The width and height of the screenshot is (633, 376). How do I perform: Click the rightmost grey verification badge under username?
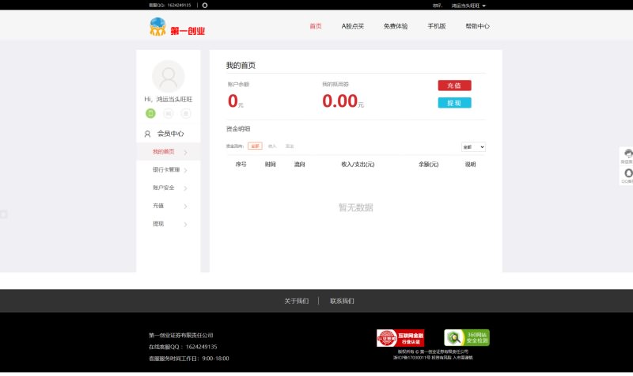click(186, 113)
